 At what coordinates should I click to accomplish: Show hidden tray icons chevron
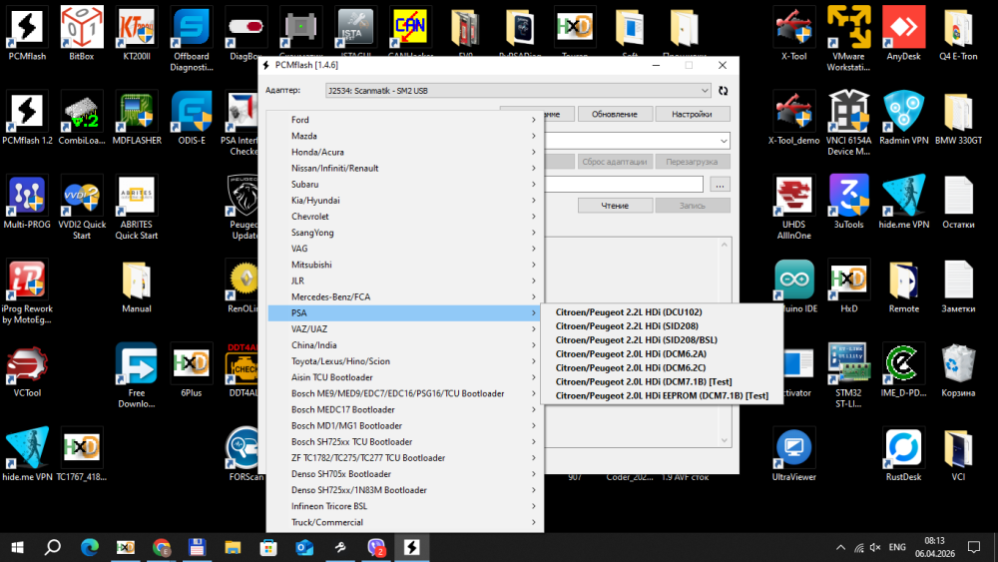840,547
